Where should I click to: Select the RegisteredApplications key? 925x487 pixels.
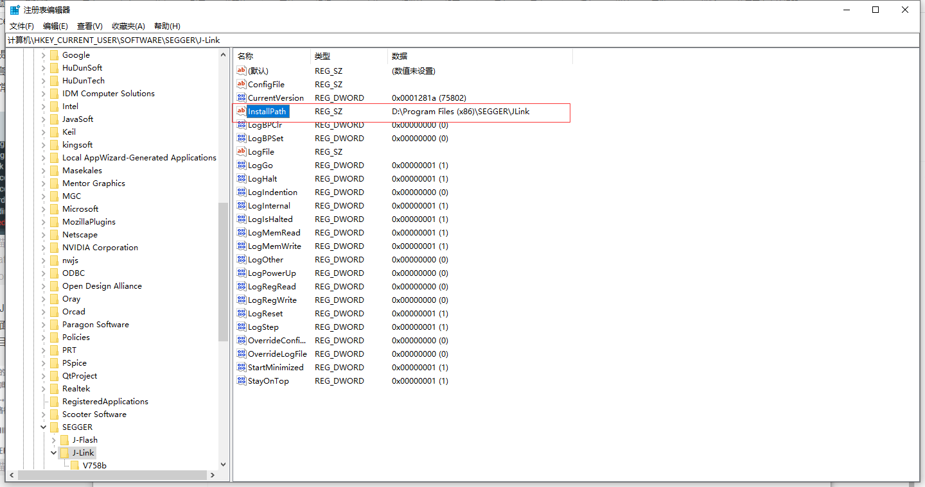105,401
